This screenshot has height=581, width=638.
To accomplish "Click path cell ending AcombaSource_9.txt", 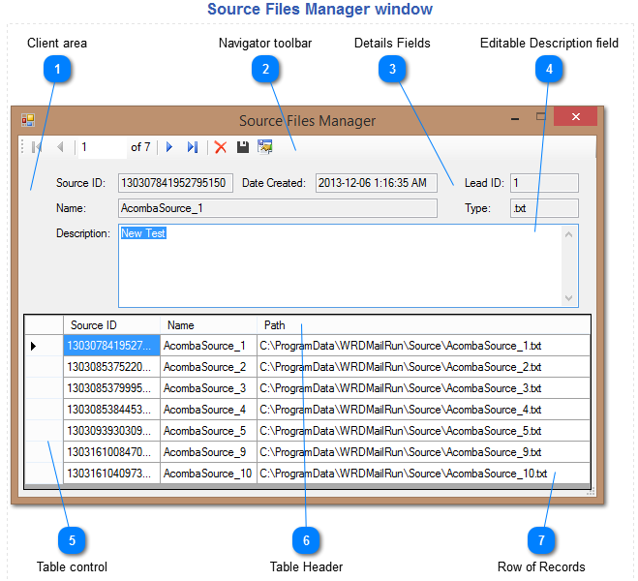I will [424, 452].
